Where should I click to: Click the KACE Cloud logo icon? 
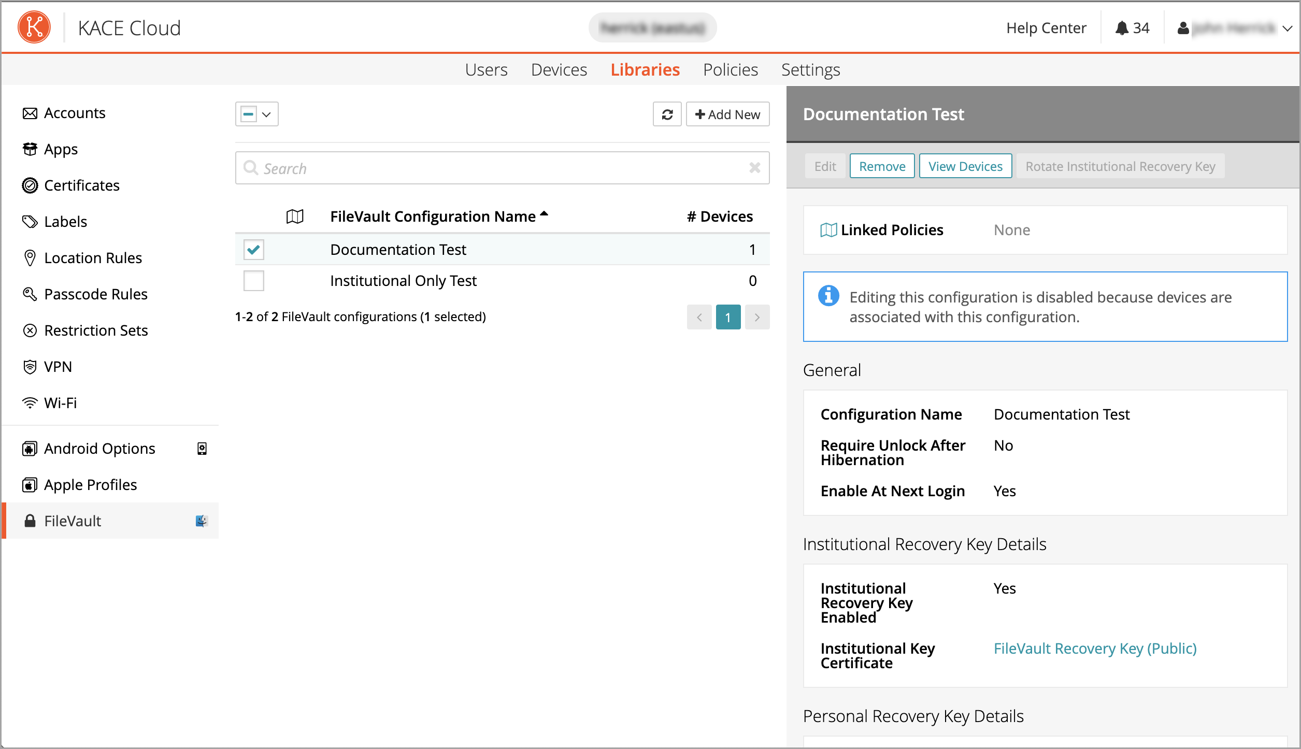(x=34, y=27)
